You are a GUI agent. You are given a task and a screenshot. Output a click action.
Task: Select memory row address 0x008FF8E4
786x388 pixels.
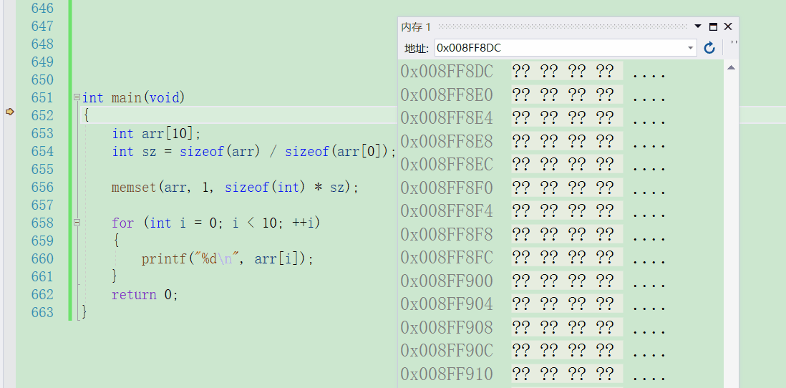click(x=447, y=118)
